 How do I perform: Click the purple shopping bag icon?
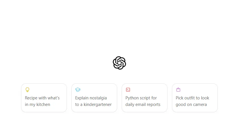point(178,90)
